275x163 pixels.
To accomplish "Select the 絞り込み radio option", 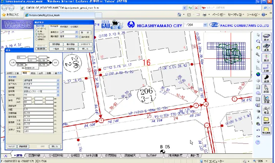I will (x=36, y=37).
